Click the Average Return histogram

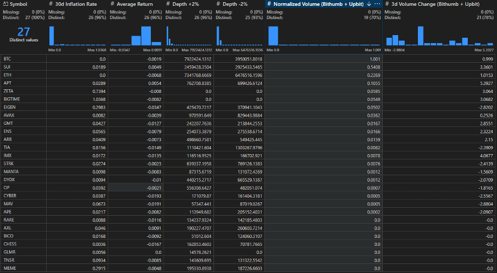pyautogui.click(x=136, y=36)
